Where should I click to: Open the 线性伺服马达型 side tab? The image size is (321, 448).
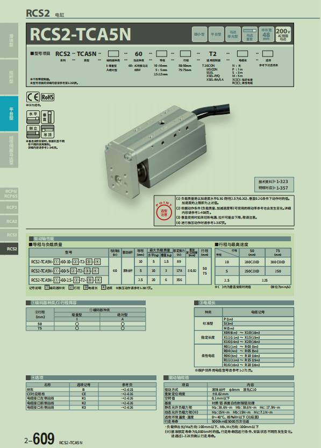pos(9,150)
